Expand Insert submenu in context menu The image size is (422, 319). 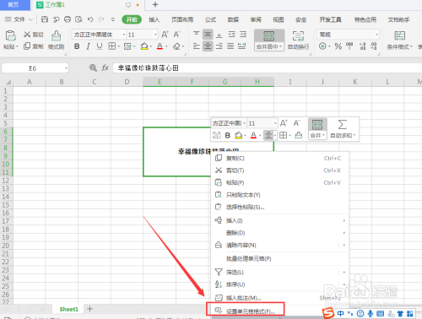[x=344, y=220]
